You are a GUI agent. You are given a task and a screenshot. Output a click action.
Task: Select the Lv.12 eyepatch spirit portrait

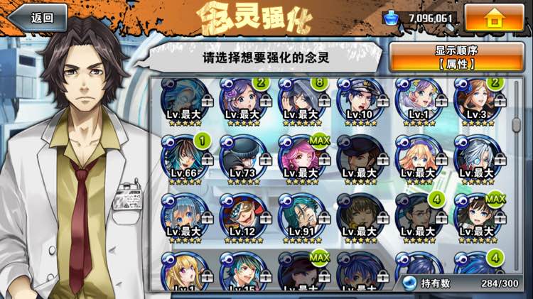click(244, 218)
